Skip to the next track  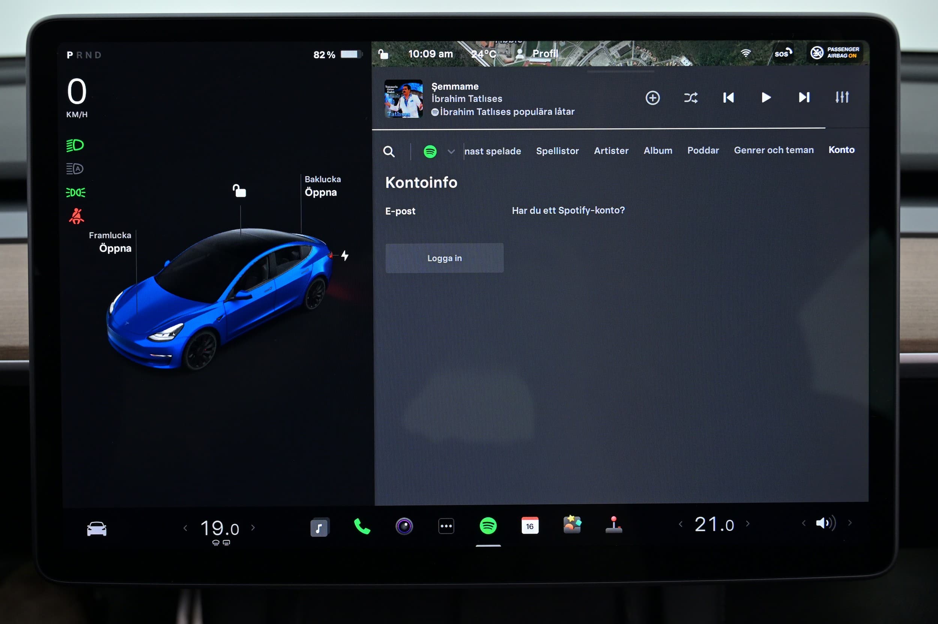pos(804,97)
